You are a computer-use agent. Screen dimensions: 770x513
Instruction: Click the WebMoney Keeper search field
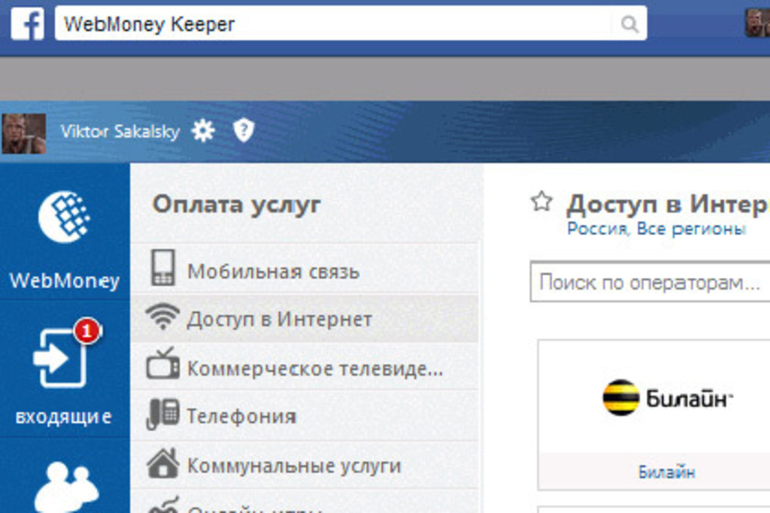351,23
